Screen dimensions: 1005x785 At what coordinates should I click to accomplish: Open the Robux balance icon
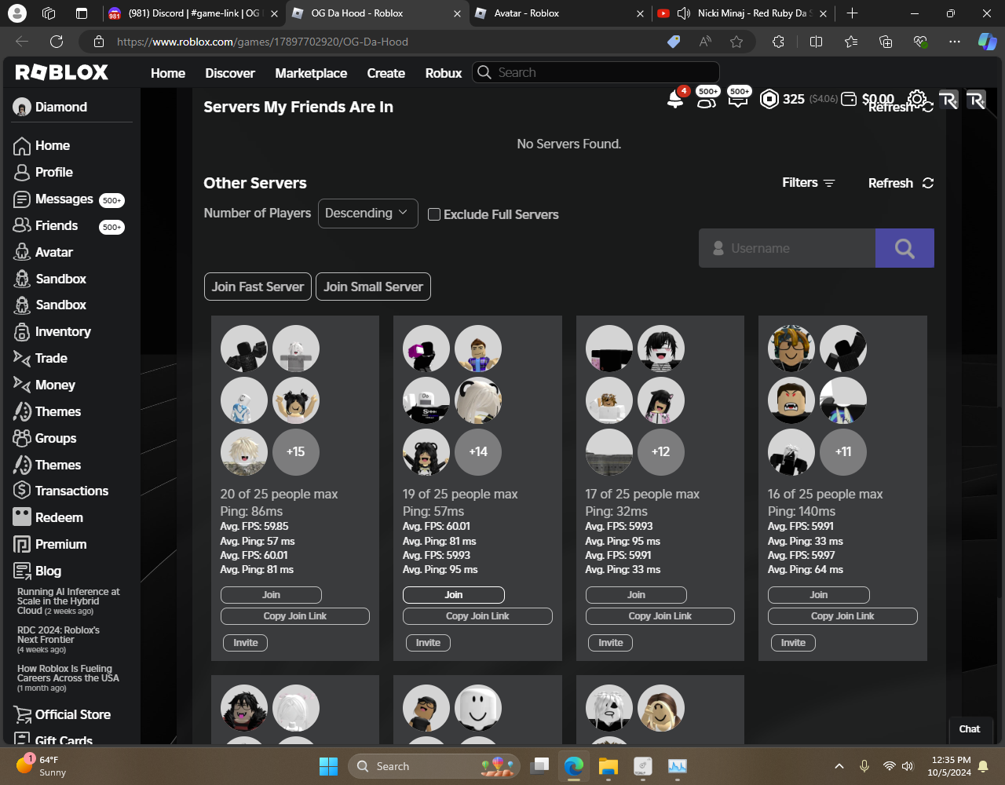769,99
